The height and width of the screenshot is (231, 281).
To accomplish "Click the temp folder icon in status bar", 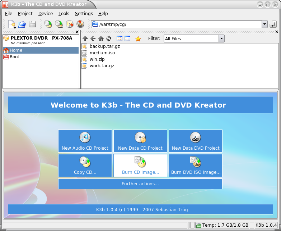I will [198, 225].
